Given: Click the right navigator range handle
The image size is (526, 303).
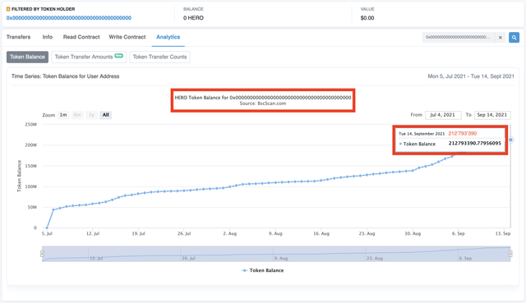Looking at the screenshot, I should coord(510,254).
